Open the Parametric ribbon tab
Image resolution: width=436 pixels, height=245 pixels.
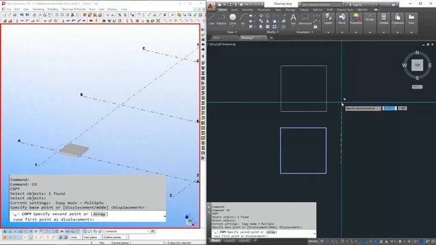point(264,10)
